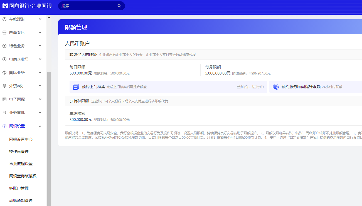Click the 预约上门核实 card icon

pos(76,87)
